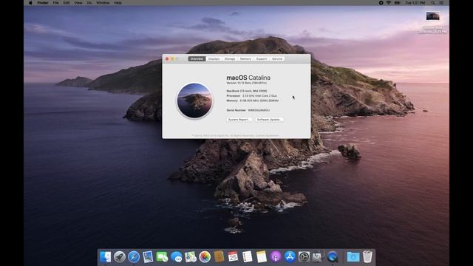Open Photos pinwheel icon in Dock
This screenshot has width=473, height=266.
click(205, 257)
